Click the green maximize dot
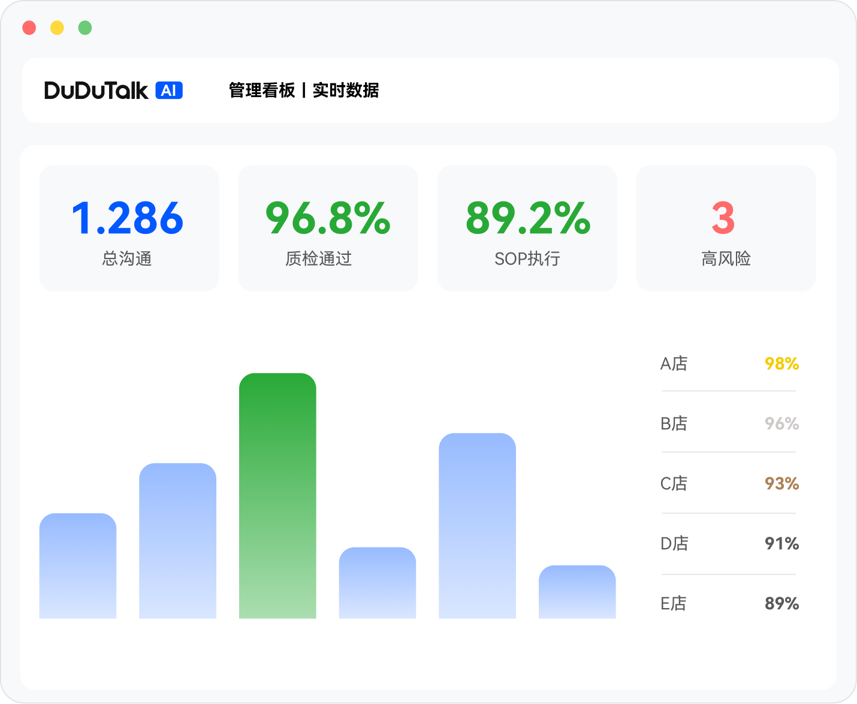The height and width of the screenshot is (704, 857). 85,28
